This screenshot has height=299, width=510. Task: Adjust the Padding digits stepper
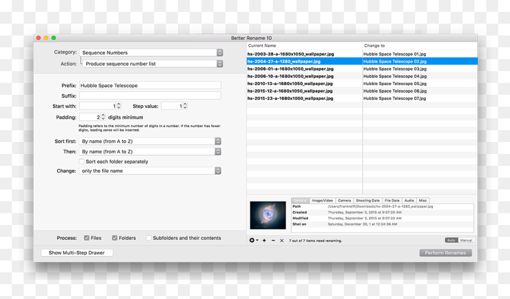[103, 117]
